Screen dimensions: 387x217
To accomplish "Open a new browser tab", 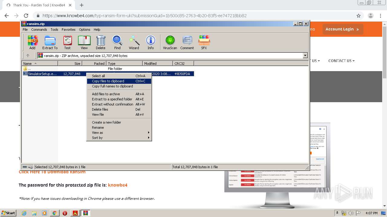I will click(x=82, y=5).
